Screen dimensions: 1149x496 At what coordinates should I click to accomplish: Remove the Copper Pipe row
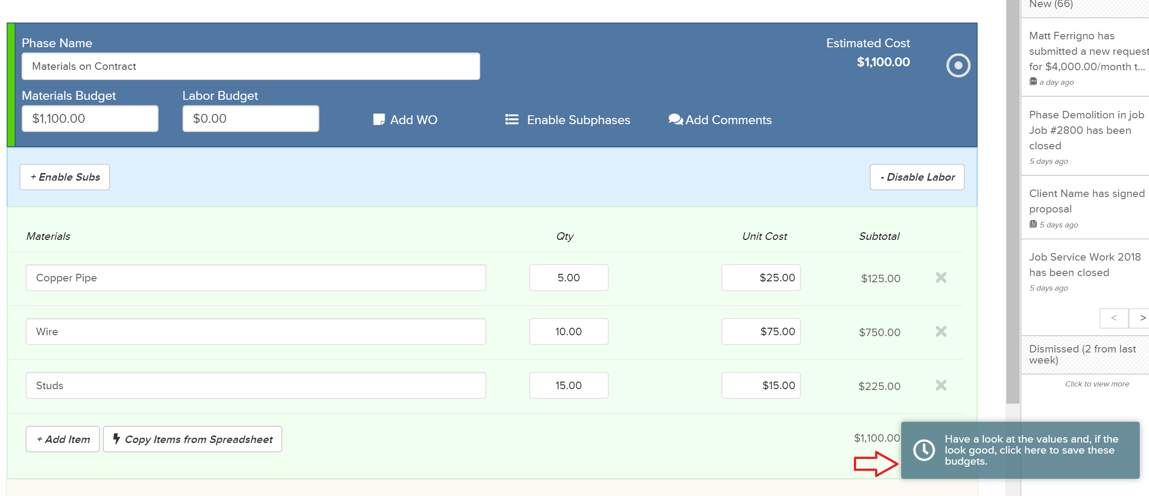tap(940, 277)
